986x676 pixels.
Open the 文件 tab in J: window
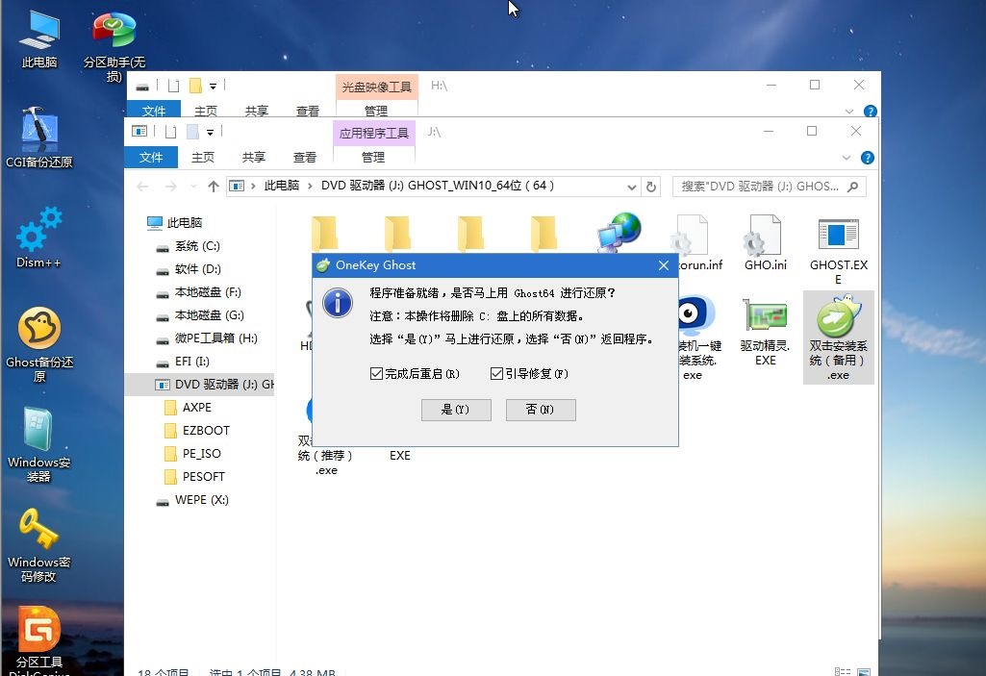[151, 157]
